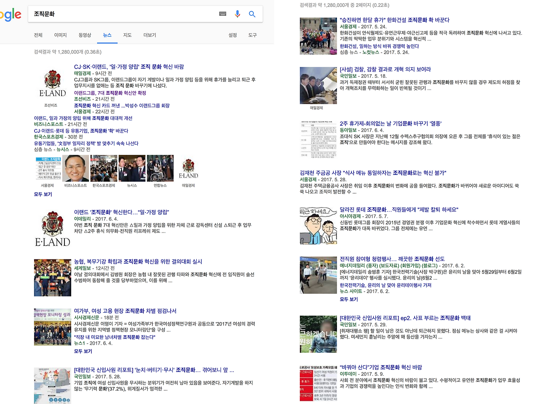Click the 롯데 cartoon thumbnail

318,226
